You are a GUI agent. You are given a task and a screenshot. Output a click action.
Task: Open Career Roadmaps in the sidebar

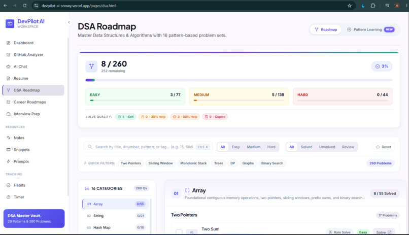(x=33, y=102)
